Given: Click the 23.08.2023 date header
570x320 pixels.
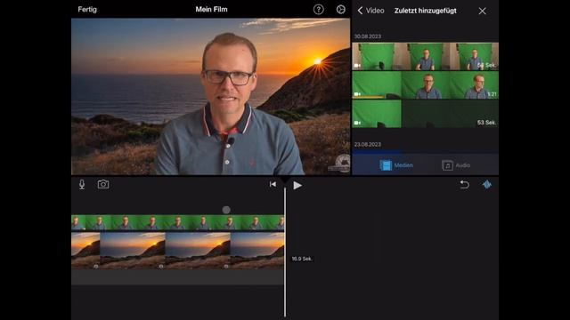Looking at the screenshot, I should [368, 144].
